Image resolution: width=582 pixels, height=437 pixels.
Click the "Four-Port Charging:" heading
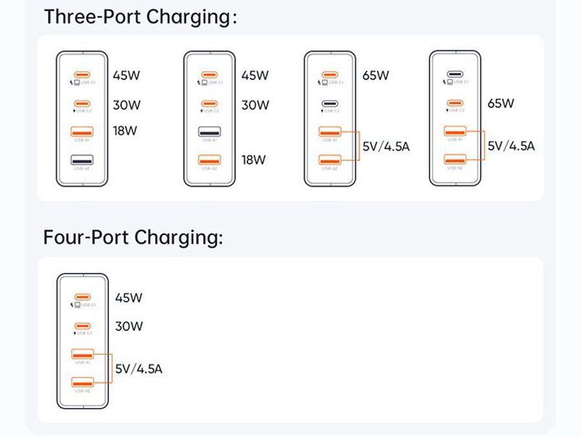pyautogui.click(x=133, y=237)
